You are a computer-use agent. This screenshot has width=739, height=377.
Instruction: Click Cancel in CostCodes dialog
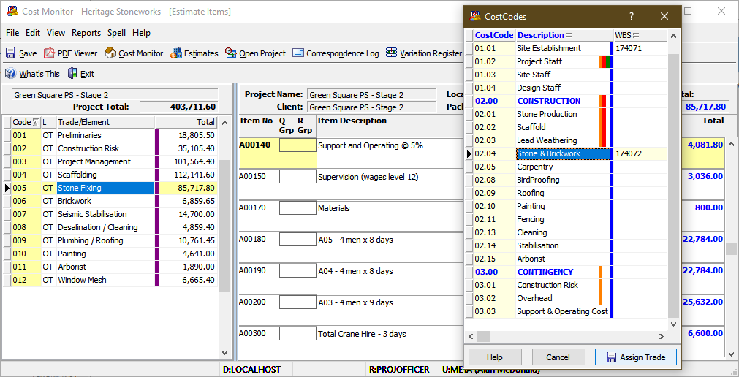coord(558,357)
